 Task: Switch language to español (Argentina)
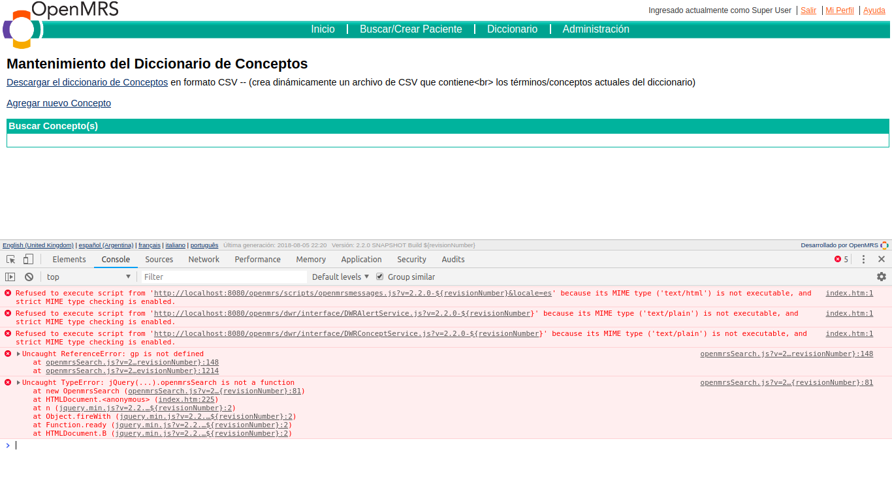pyautogui.click(x=106, y=245)
